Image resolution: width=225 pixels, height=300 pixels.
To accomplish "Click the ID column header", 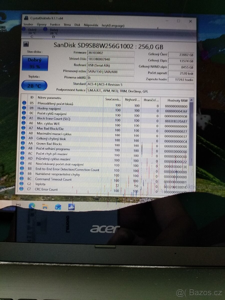I will click(31, 97).
